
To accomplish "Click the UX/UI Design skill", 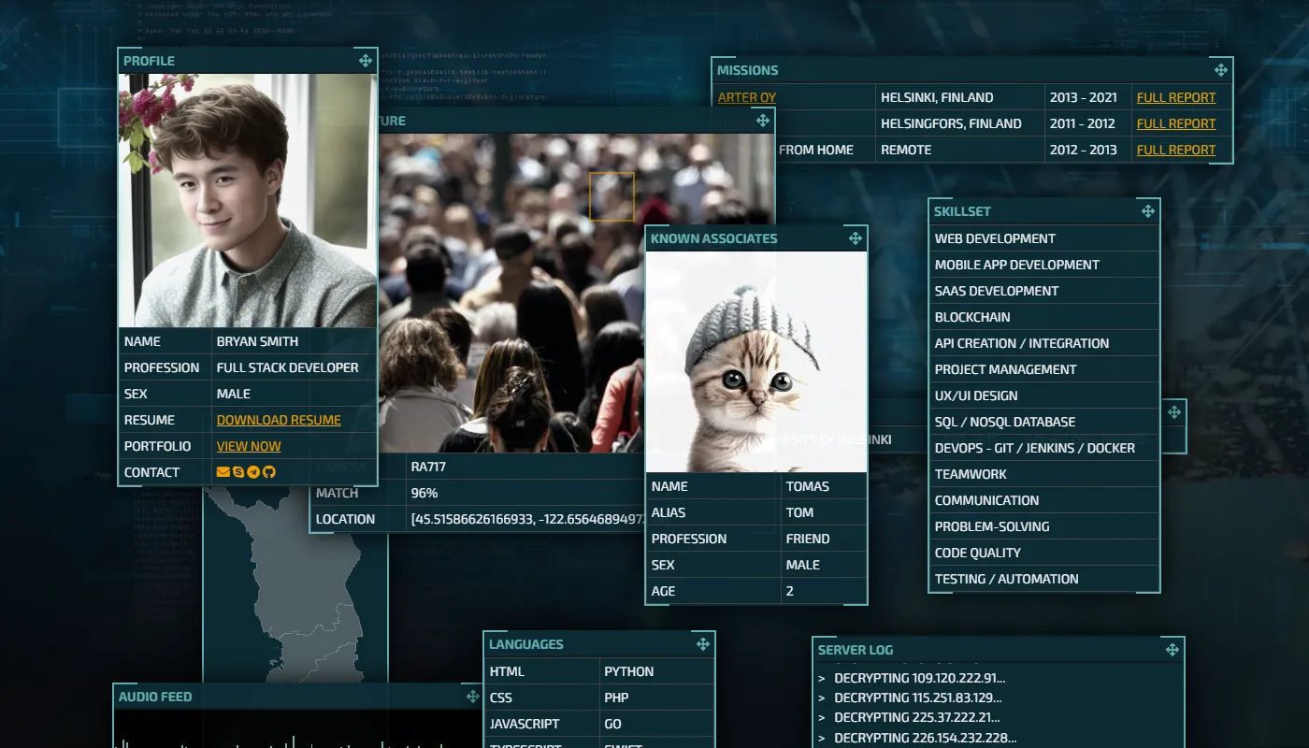I will 1044,396.
